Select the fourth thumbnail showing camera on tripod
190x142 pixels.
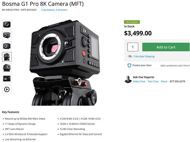7,57
